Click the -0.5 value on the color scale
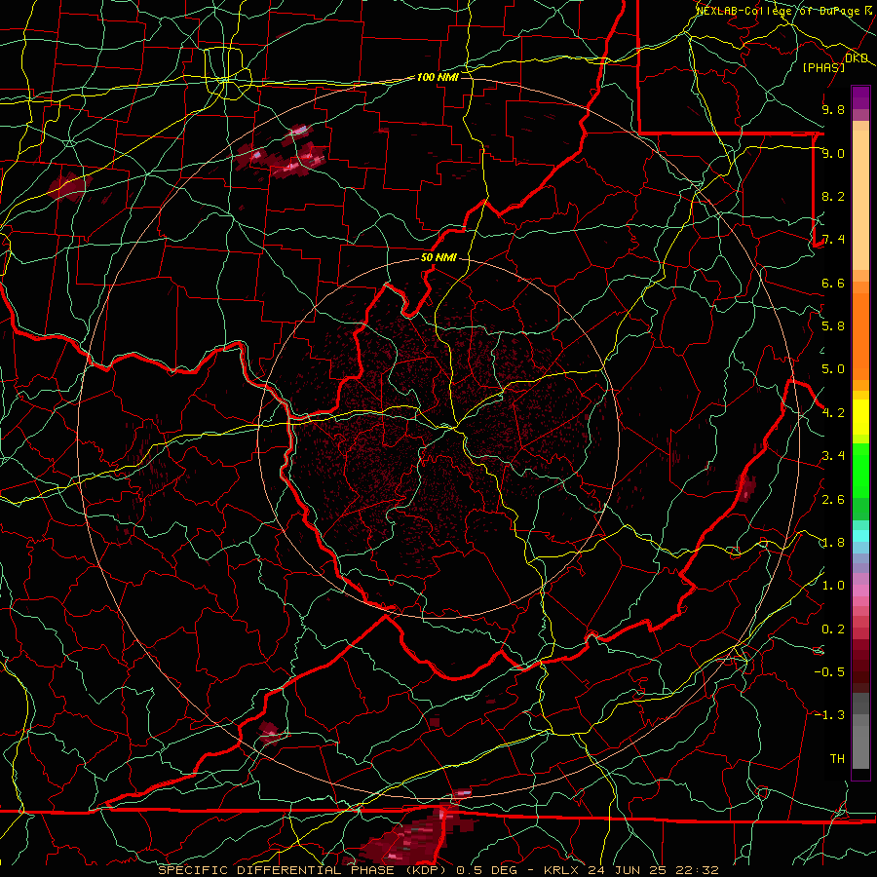Image resolution: width=877 pixels, height=877 pixels. coord(829,672)
